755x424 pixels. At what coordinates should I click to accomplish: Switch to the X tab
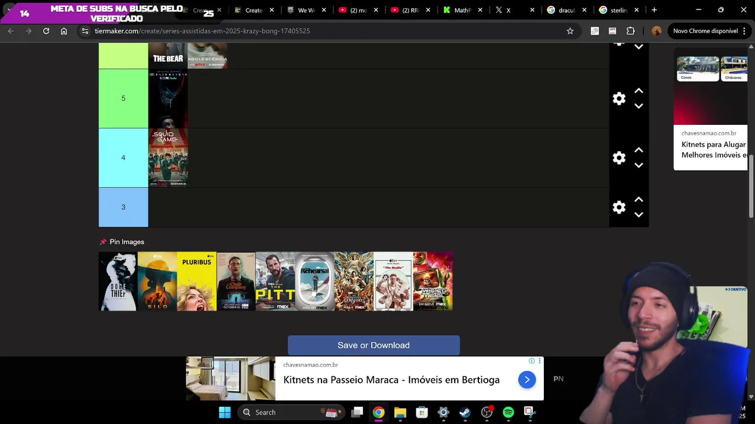(514, 10)
